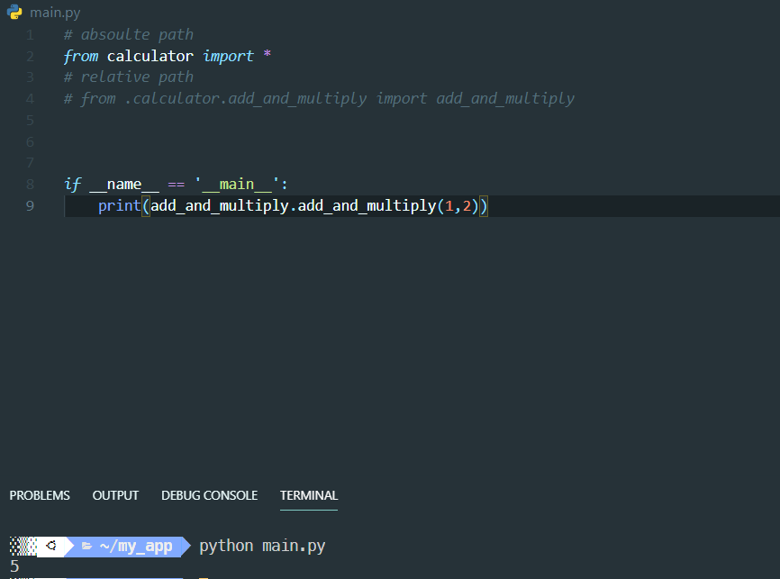The height and width of the screenshot is (579, 780).
Task: Click line number 1 in the gutter
Action: click(x=29, y=34)
